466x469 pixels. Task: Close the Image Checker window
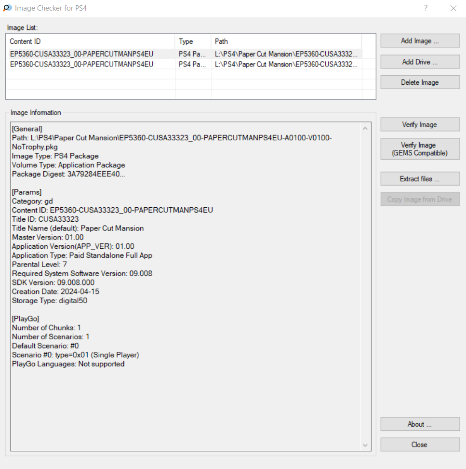tap(453, 8)
